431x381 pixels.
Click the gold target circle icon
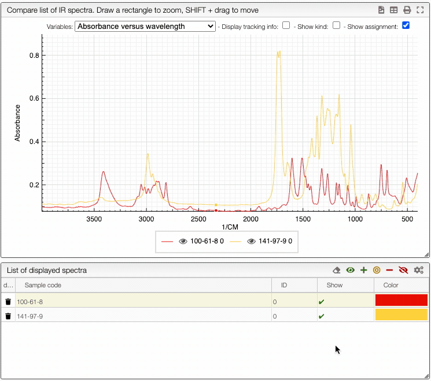[377, 271]
